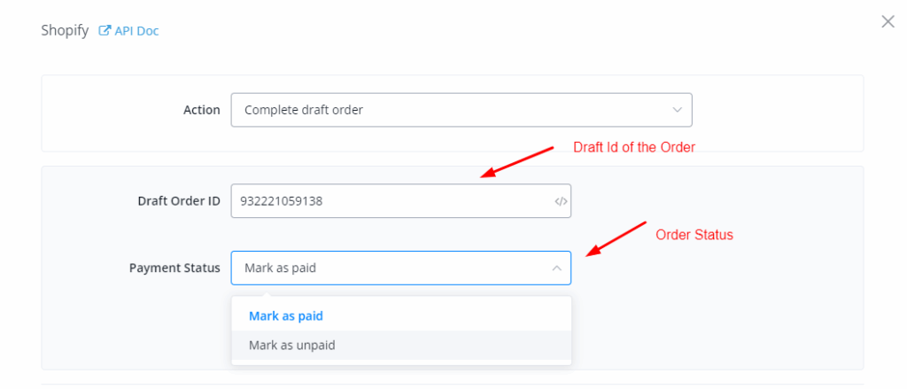Image resolution: width=907 pixels, height=389 pixels.
Task: Click the Payment Status label
Action: (x=174, y=268)
